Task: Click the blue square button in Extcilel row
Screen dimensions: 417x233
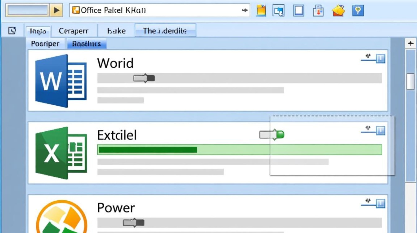Action: [381, 130]
